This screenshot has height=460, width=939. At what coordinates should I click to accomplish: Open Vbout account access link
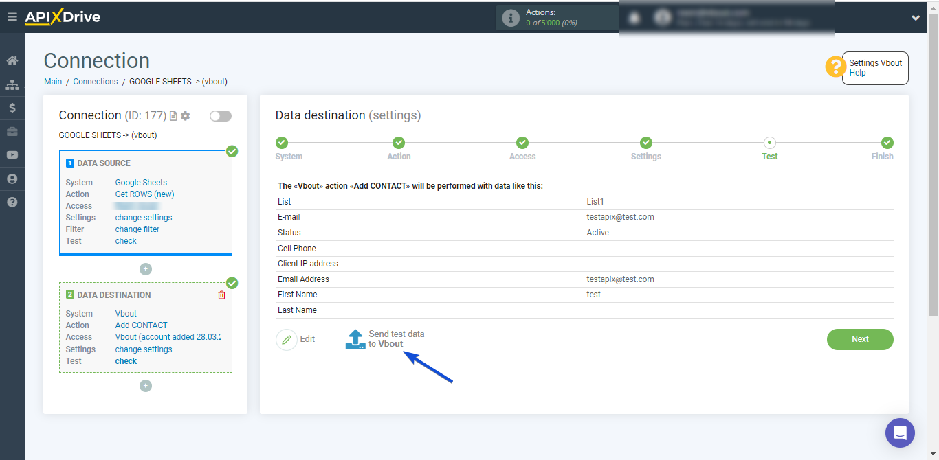pos(168,337)
